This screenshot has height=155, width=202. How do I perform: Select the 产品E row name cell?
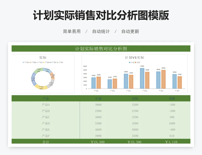46,129
